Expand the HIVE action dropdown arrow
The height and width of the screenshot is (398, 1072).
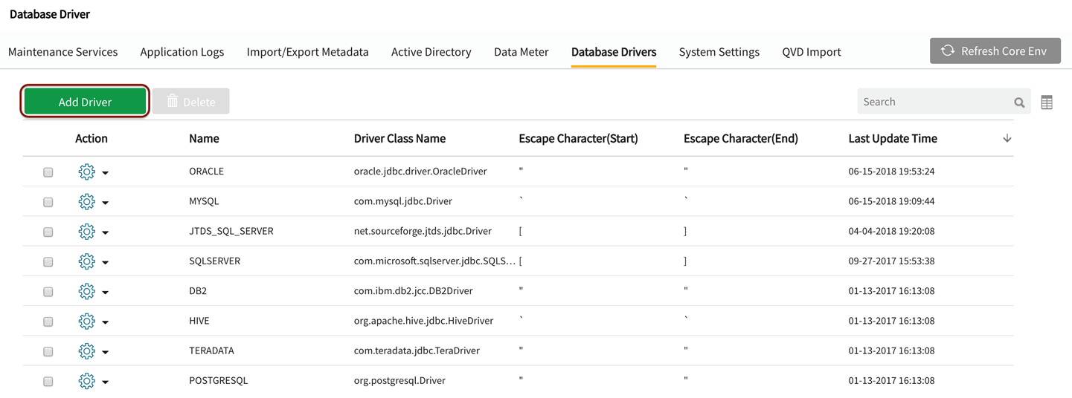[106, 322]
